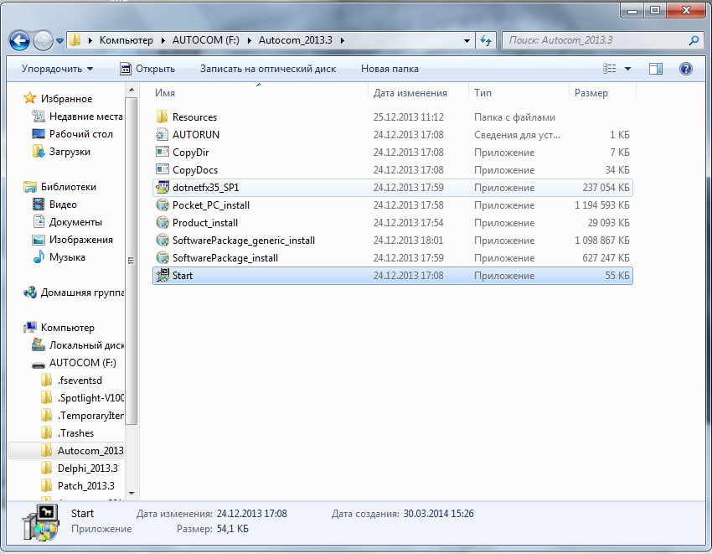Select the Pocket_PC_install file name
This screenshot has height=554, width=712.
[211, 205]
